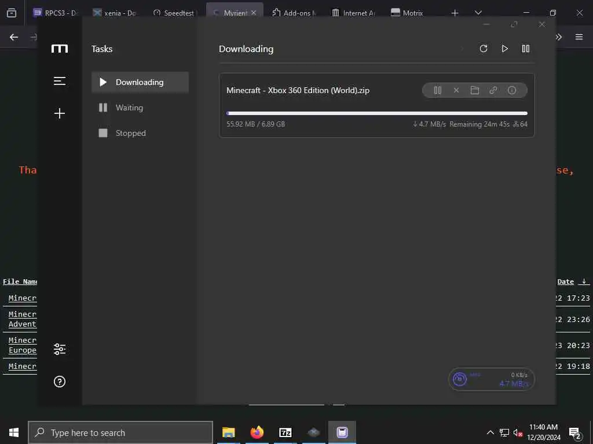This screenshot has height=444, width=593.
Task: Switch to the Add-ons browser tab
Action: [x=294, y=13]
